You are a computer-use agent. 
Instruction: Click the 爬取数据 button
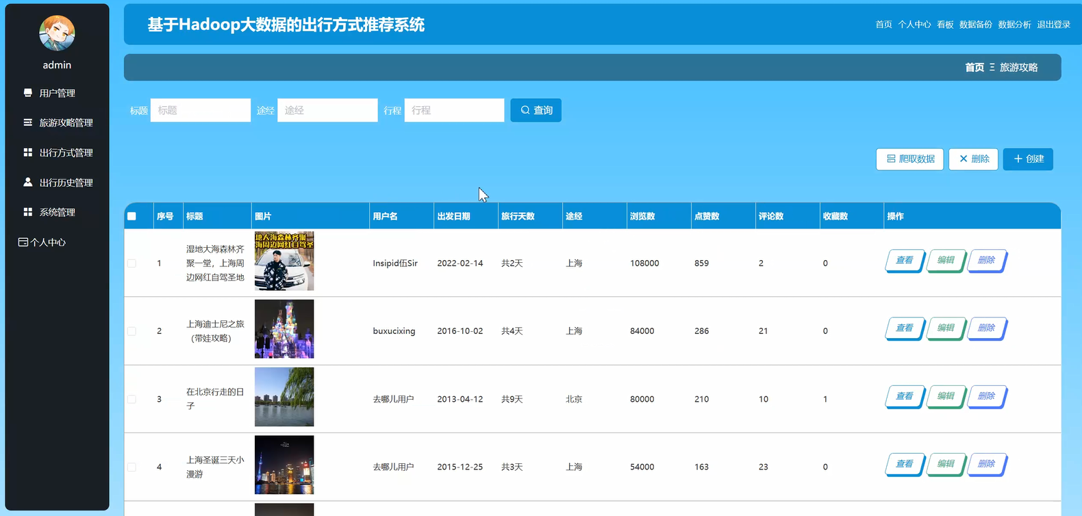pyautogui.click(x=909, y=159)
